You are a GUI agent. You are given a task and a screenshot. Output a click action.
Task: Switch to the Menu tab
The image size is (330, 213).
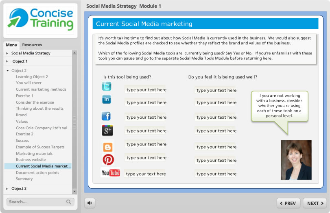11,45
